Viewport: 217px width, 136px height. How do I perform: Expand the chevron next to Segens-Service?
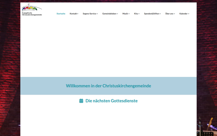97,14
